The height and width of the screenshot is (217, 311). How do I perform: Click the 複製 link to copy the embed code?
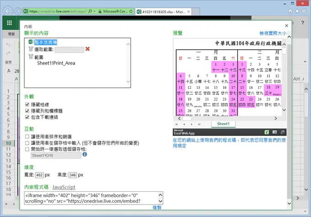pos(157,207)
